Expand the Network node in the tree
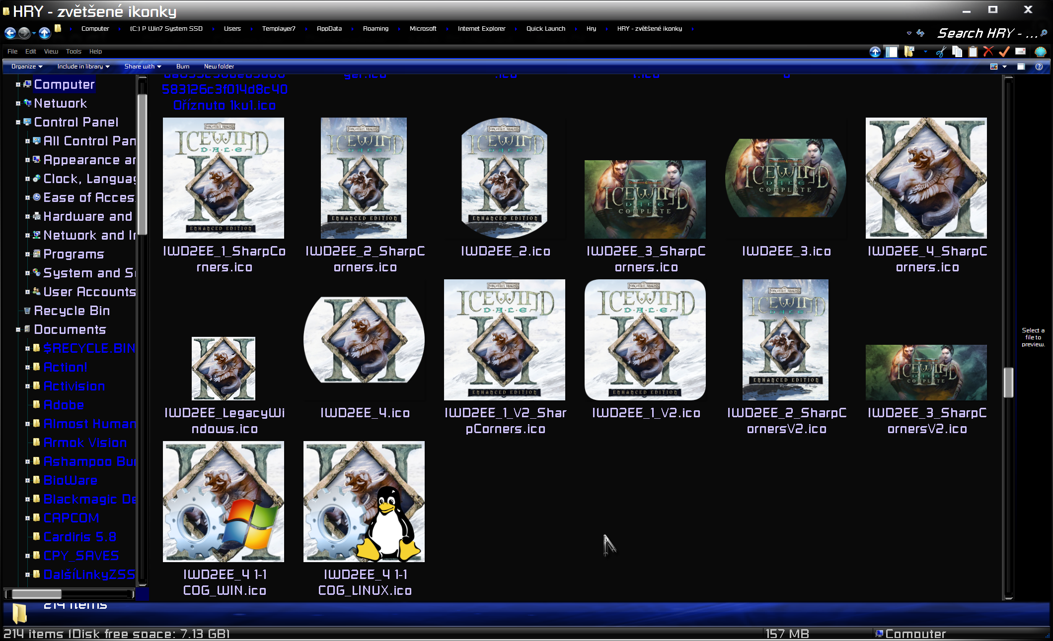1053x641 pixels. (18, 104)
